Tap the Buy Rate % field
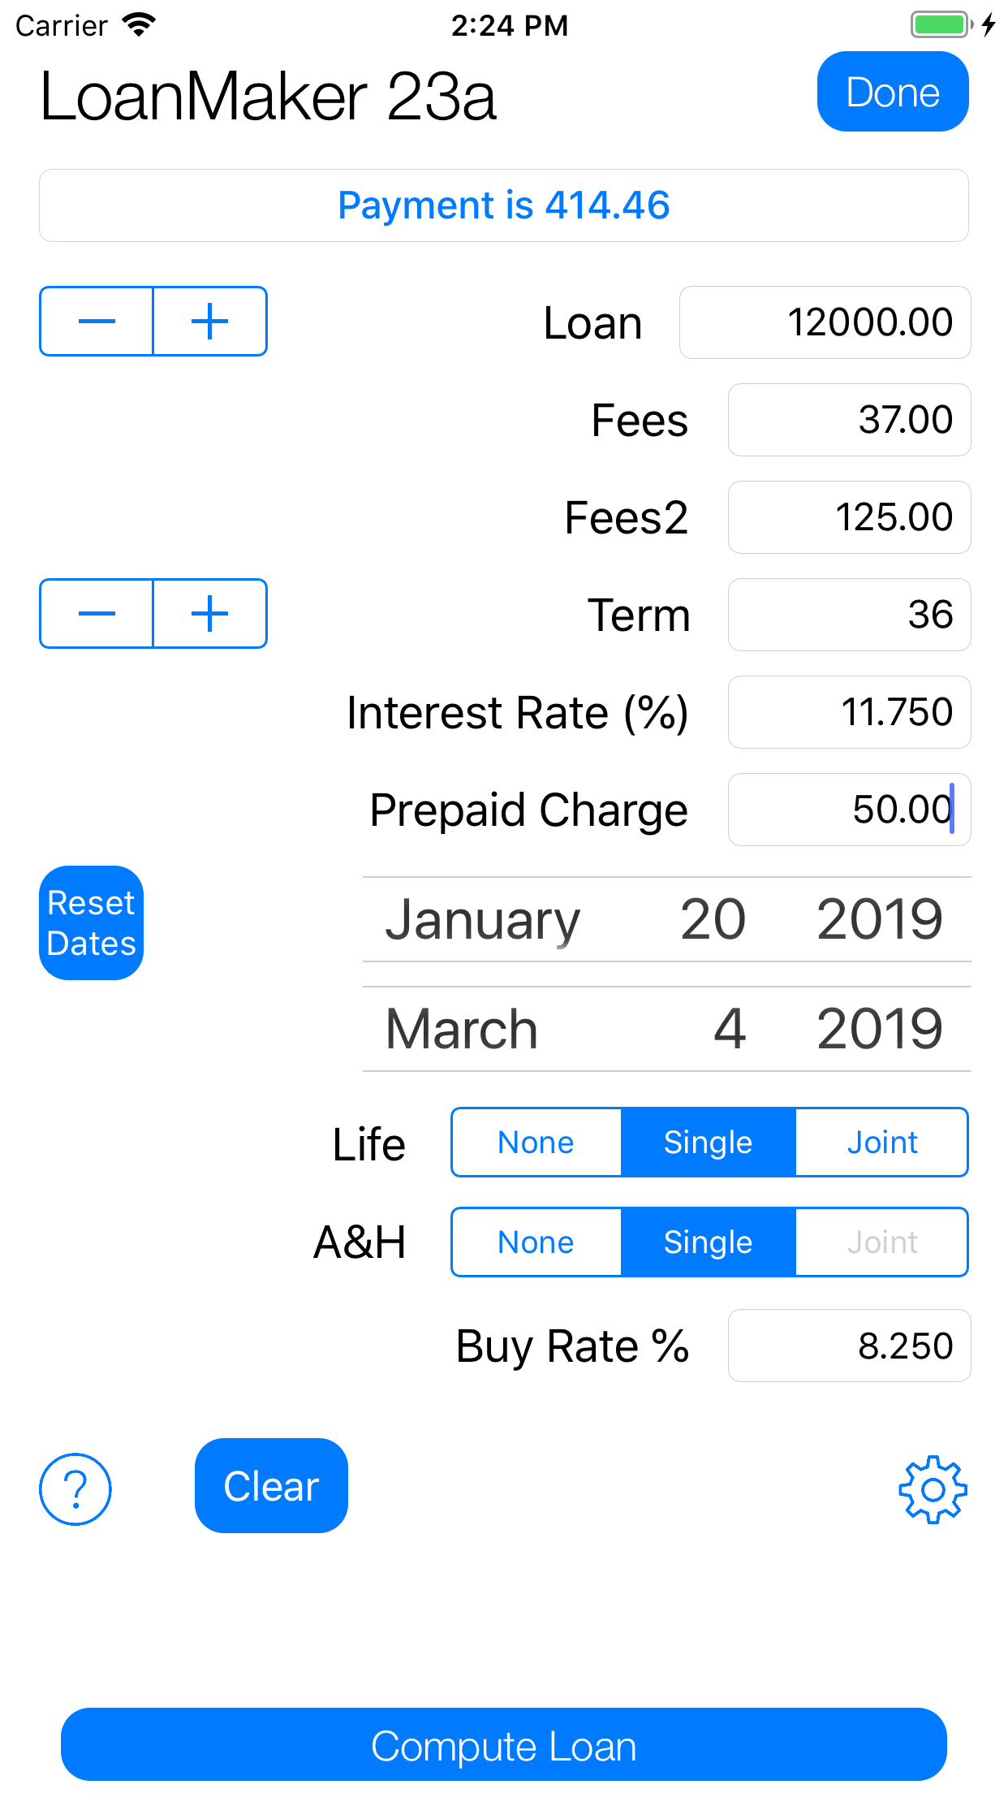Viewport: 1008px width, 1793px height. (849, 1346)
